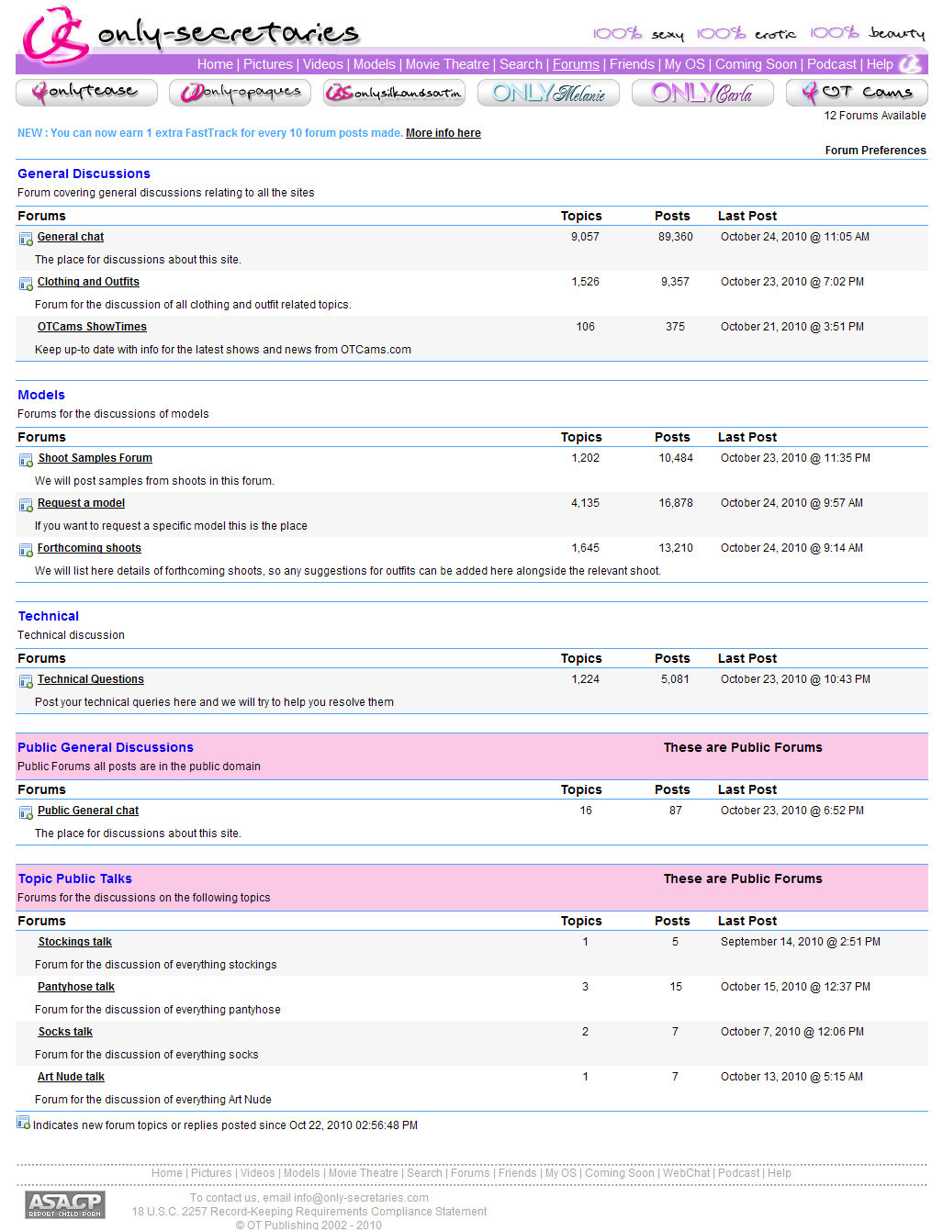Click the footer Search link
Viewport: 943px width, 1231px height.
(424, 1173)
